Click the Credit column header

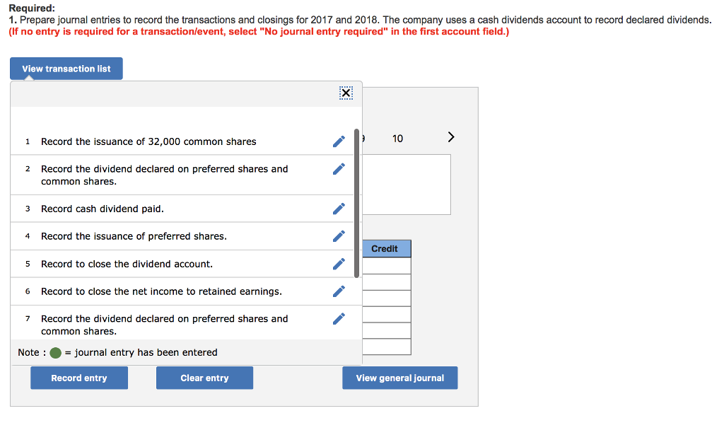(x=387, y=248)
